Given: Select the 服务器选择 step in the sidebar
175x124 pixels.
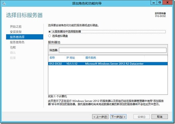Looking at the screenshot, I should pos(24,37).
